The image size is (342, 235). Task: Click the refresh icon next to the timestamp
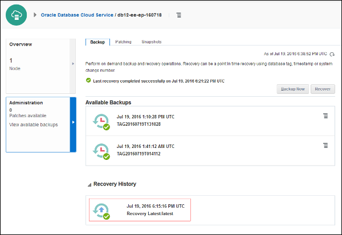(x=332, y=54)
